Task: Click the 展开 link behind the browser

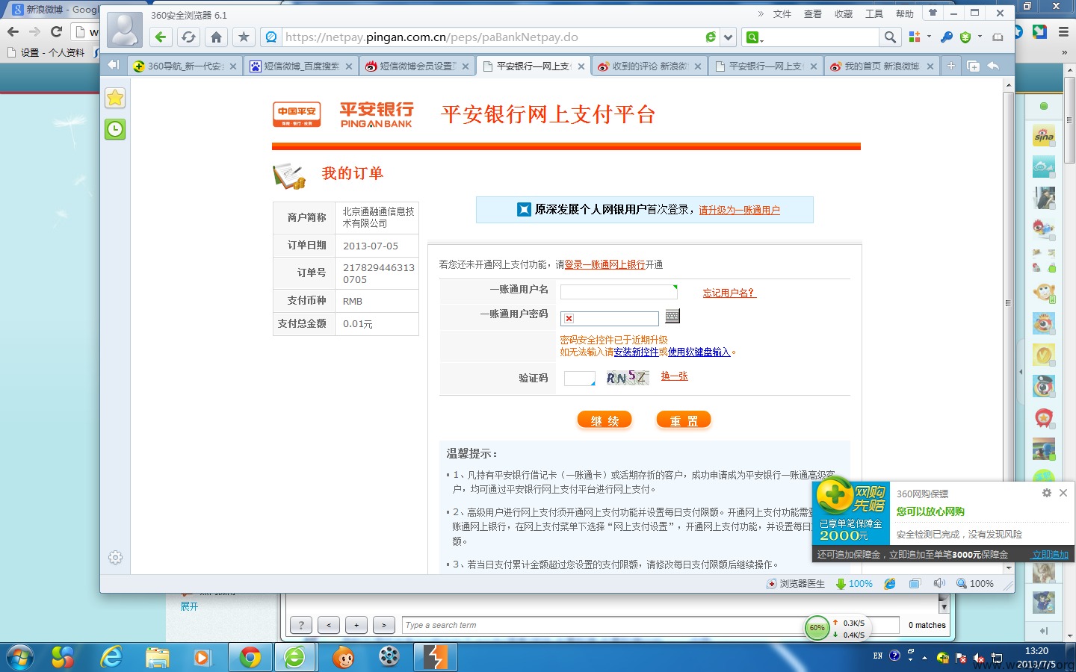Action: pyautogui.click(x=189, y=606)
